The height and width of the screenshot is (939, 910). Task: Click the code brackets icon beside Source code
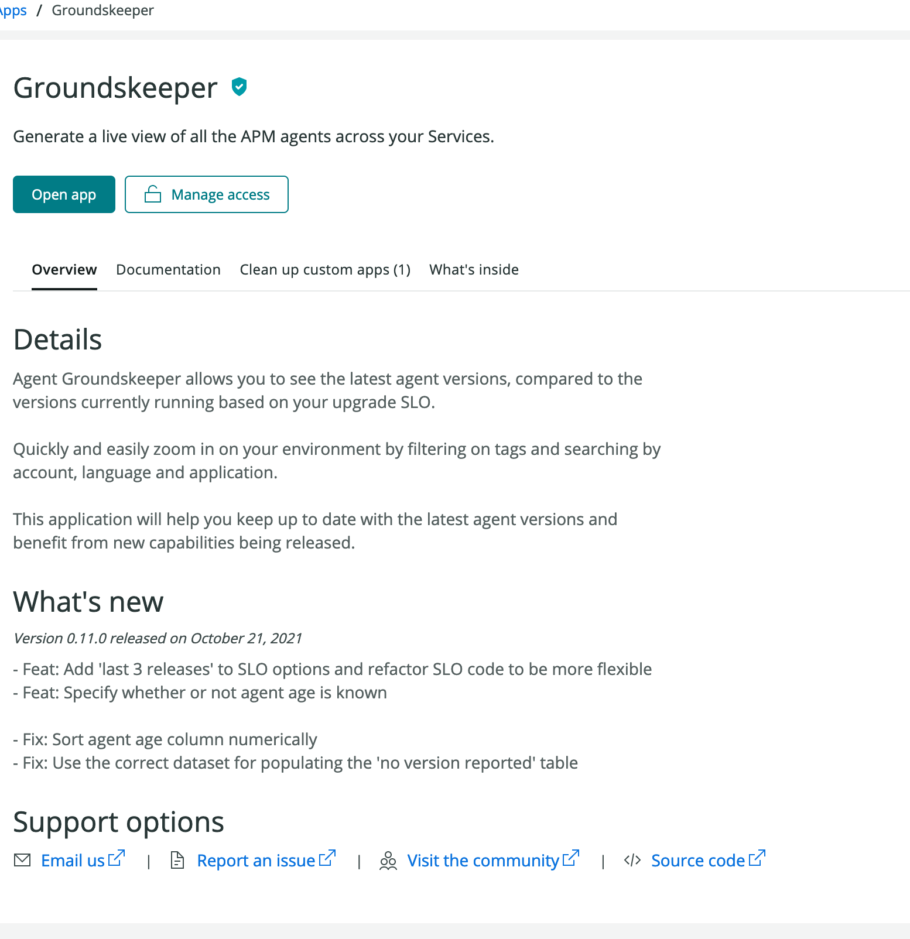click(x=633, y=861)
